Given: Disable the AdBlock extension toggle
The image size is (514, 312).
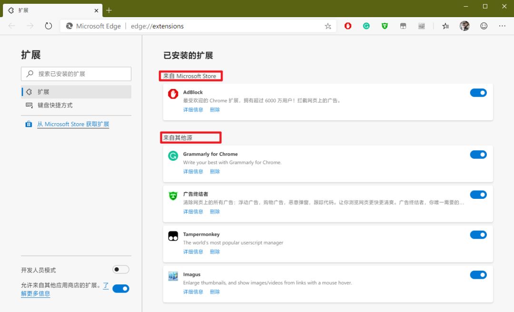Looking at the screenshot, I should 478,93.
